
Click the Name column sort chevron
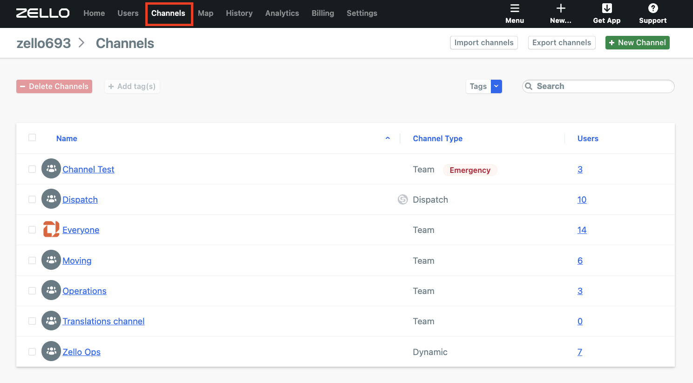[387, 138]
